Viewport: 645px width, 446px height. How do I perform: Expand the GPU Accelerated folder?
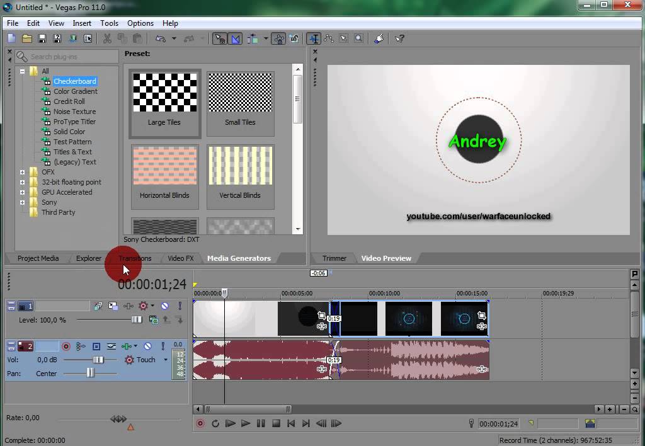23,192
